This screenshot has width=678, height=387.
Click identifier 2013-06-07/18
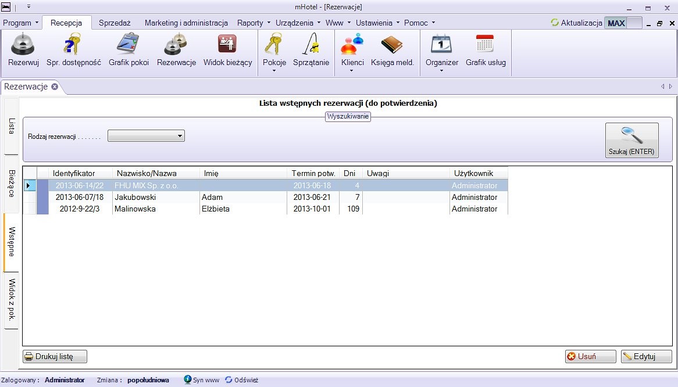pos(80,197)
